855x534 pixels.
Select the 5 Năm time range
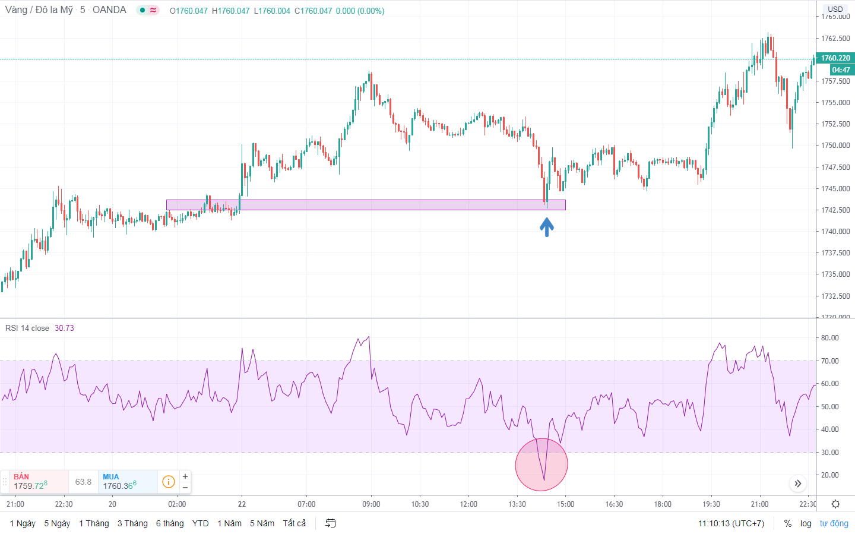(x=262, y=523)
